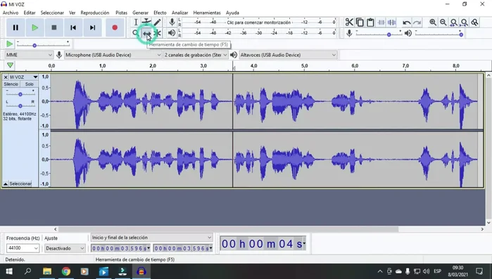Close the MI VOZ track with X
Screen dimensions: 492x279
point(6,77)
